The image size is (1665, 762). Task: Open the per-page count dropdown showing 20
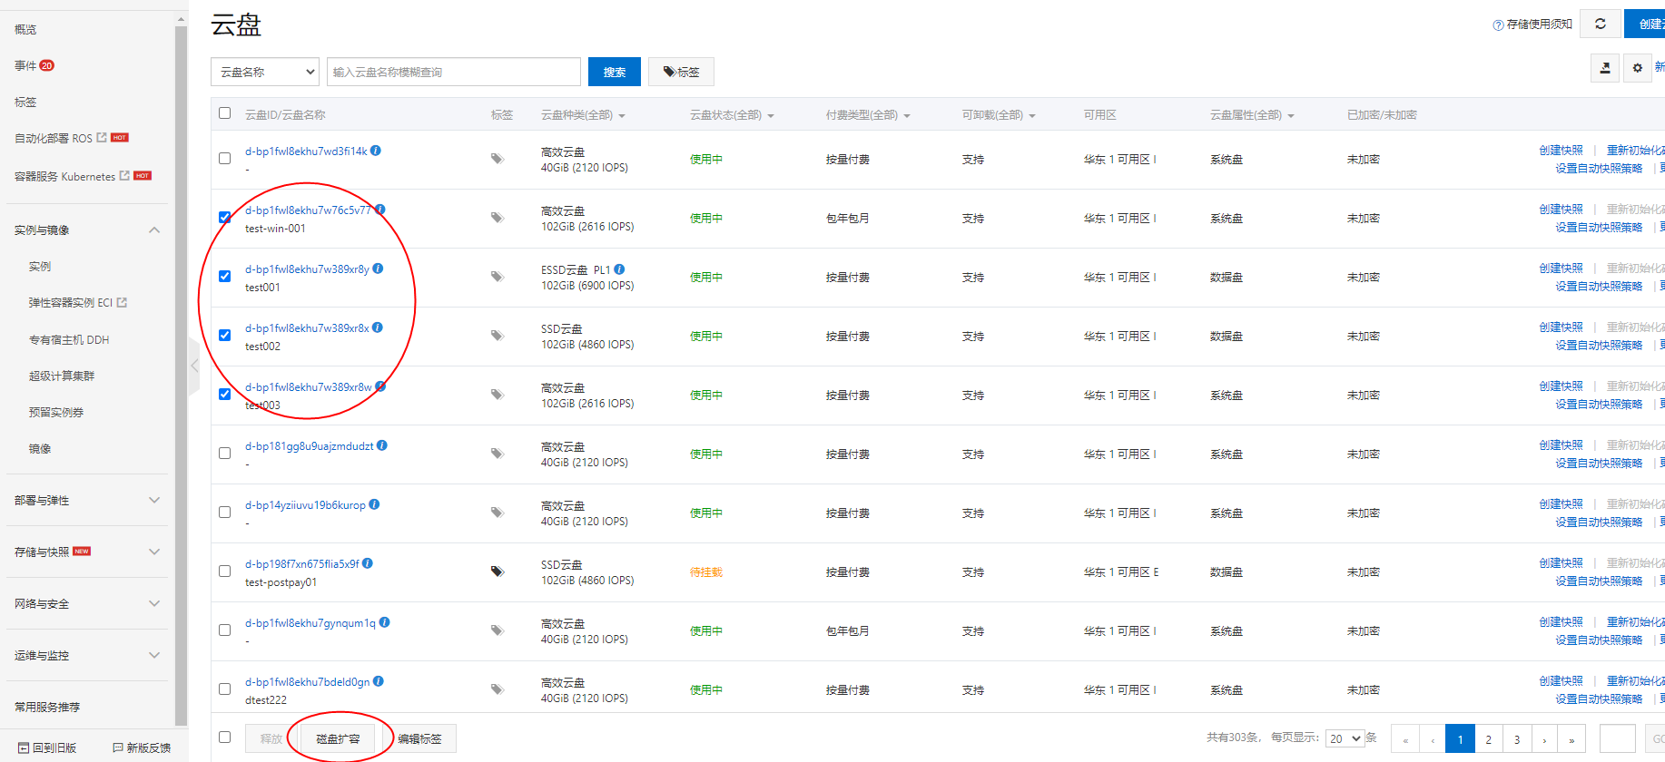1345,738
